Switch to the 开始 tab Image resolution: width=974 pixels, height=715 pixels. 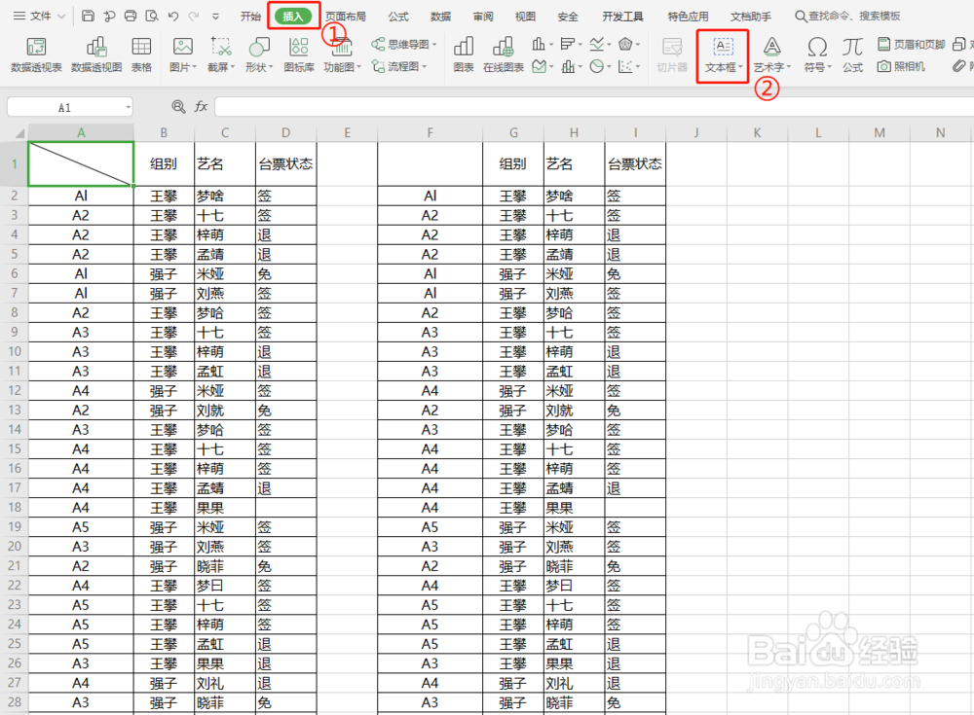250,17
